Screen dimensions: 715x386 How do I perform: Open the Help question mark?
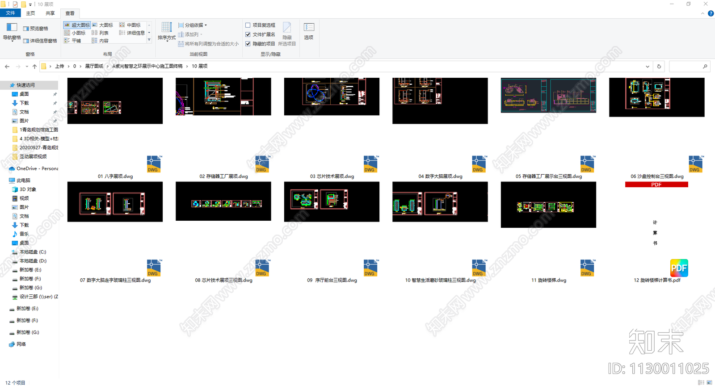click(x=711, y=13)
